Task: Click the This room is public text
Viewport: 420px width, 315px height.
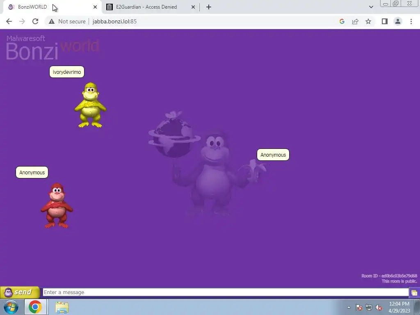Action: tap(399, 281)
